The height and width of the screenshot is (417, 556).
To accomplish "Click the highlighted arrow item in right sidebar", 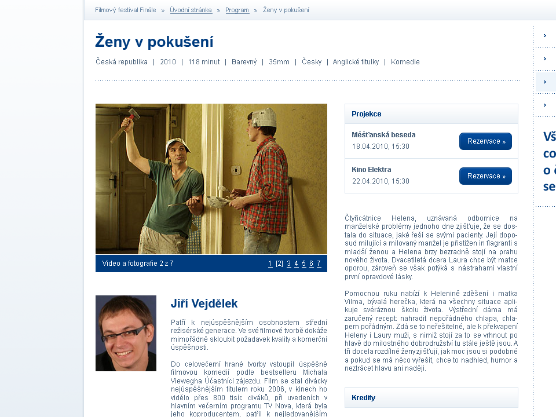I will point(545,82).
